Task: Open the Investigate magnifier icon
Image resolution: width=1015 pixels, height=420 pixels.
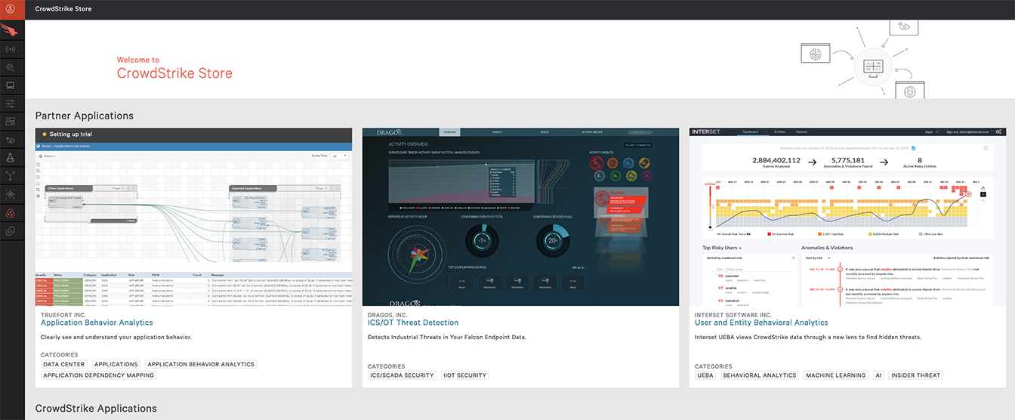Action: pyautogui.click(x=11, y=67)
